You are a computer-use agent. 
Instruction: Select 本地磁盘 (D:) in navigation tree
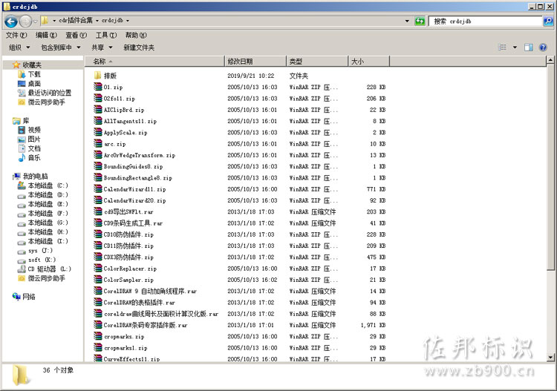[48, 194]
